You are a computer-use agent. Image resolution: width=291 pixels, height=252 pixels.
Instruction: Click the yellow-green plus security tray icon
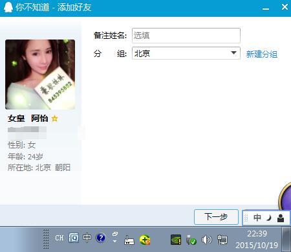(x=145, y=240)
